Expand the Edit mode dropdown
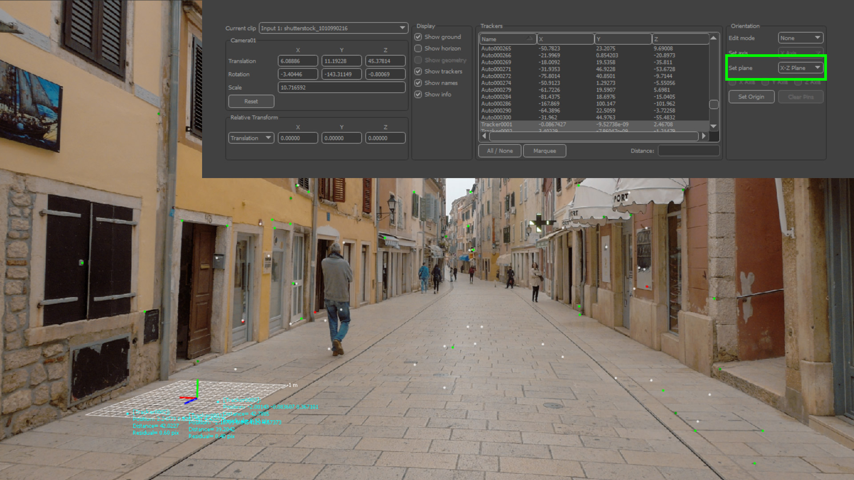The width and height of the screenshot is (854, 480). [x=800, y=38]
